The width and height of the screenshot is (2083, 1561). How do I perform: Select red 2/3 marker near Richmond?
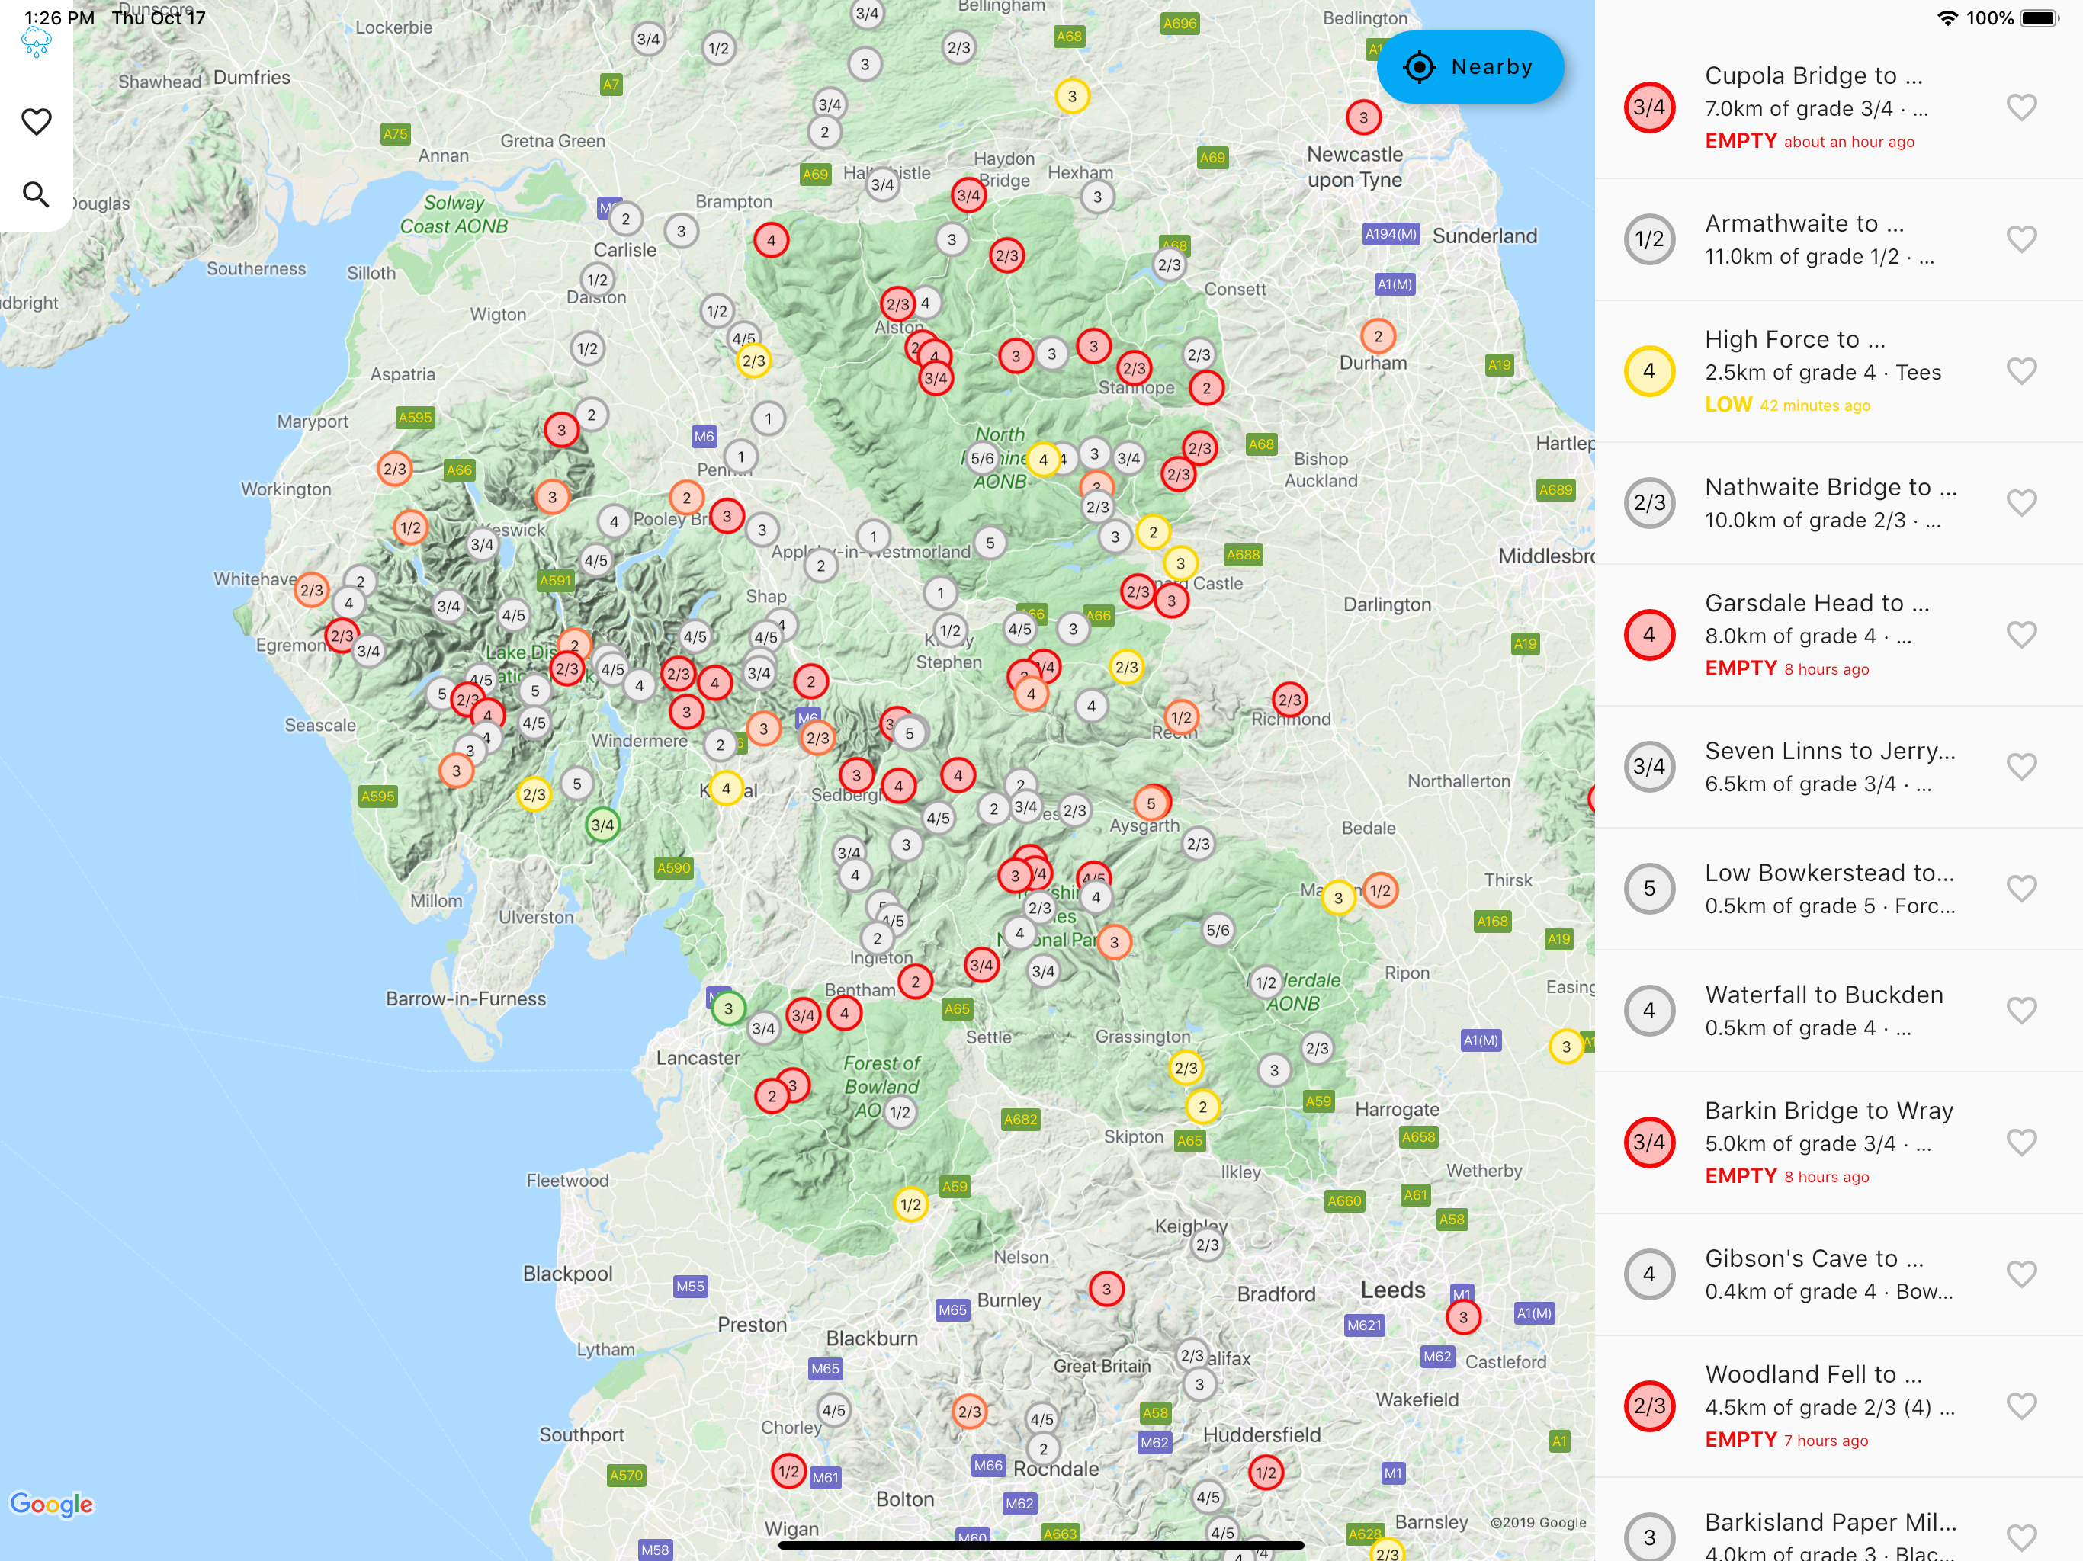1289,700
